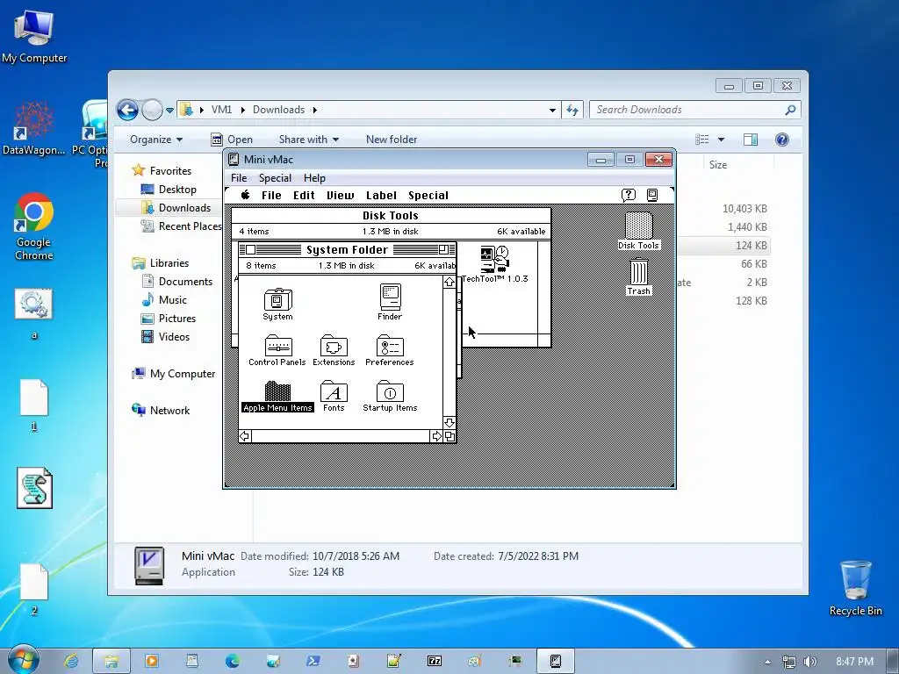The image size is (899, 674).
Task: Click the Disk Tools window title bar
Action: (391, 216)
